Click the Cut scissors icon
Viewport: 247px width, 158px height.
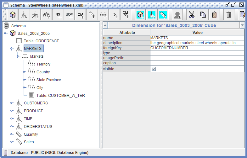click(192, 15)
